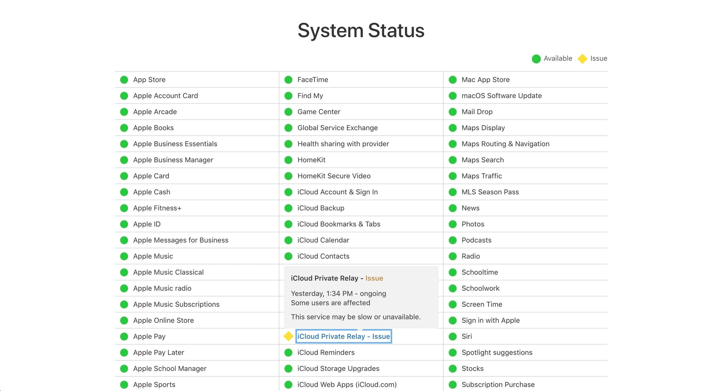Select the iCloud Calendar entry

pos(324,240)
